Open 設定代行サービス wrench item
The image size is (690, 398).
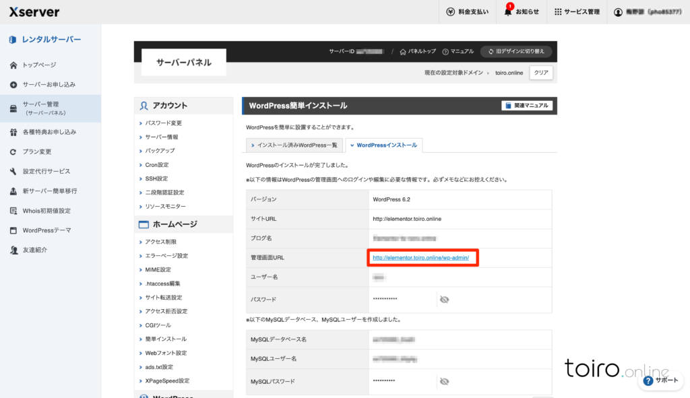[46, 171]
